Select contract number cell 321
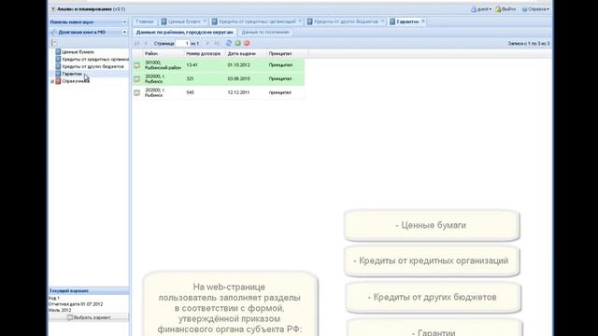Viewport: 598px width, 336px height. coord(205,78)
